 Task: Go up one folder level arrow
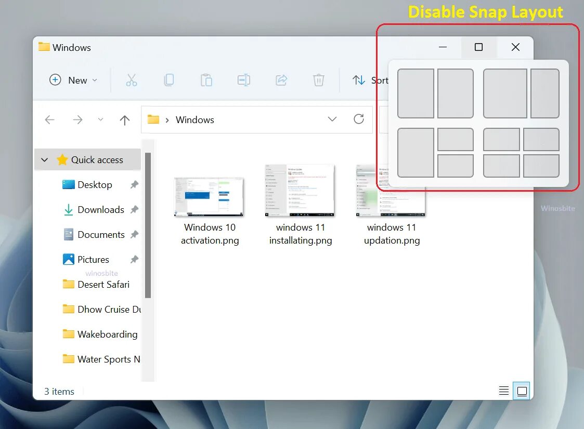click(x=125, y=120)
